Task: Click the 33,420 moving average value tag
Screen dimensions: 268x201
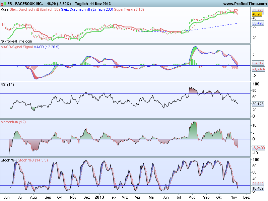Action: click(x=258, y=23)
